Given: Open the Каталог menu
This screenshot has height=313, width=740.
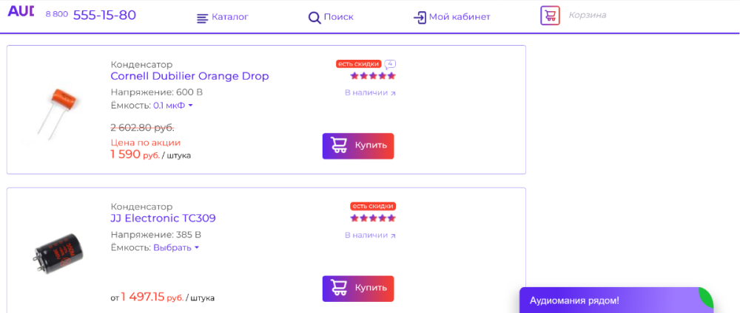Looking at the screenshot, I should pos(229,17).
